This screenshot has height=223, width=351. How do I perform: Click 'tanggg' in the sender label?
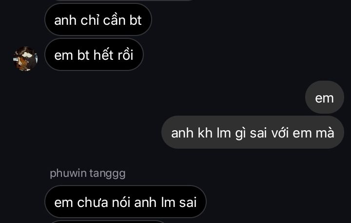(x=107, y=173)
